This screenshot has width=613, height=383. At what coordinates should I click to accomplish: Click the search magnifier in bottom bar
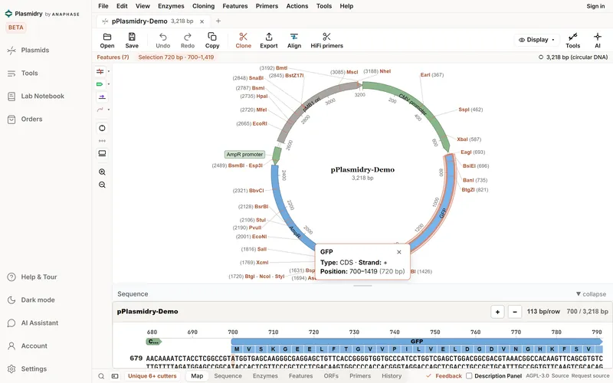pos(101,376)
